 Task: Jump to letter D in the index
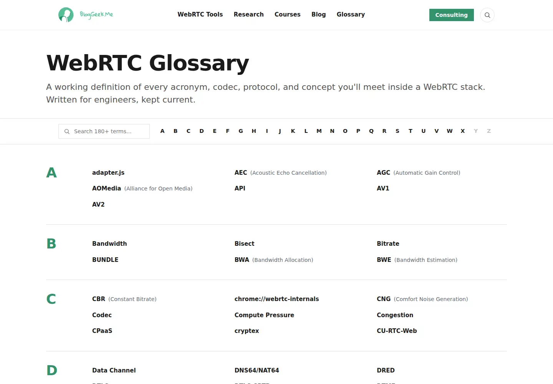tap(202, 131)
